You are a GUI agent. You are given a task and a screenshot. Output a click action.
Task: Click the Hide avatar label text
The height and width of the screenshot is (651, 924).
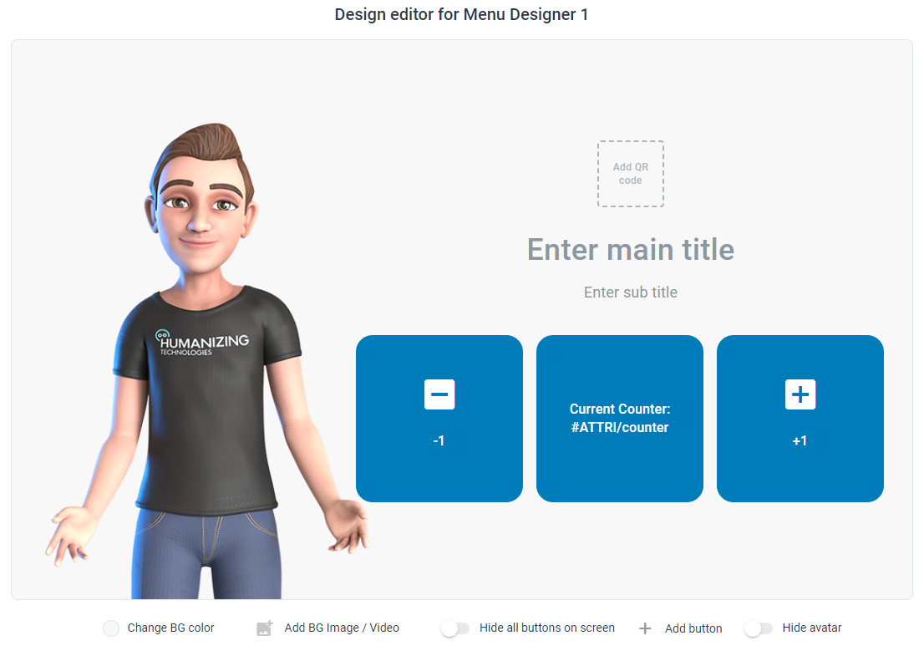point(812,628)
